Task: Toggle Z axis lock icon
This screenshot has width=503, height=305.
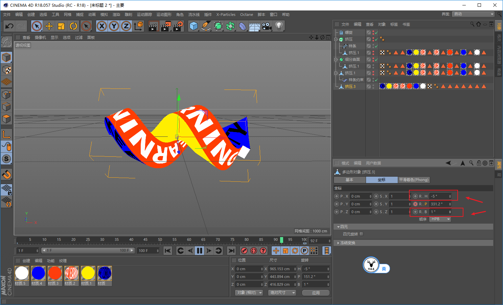Action: tap(126, 26)
